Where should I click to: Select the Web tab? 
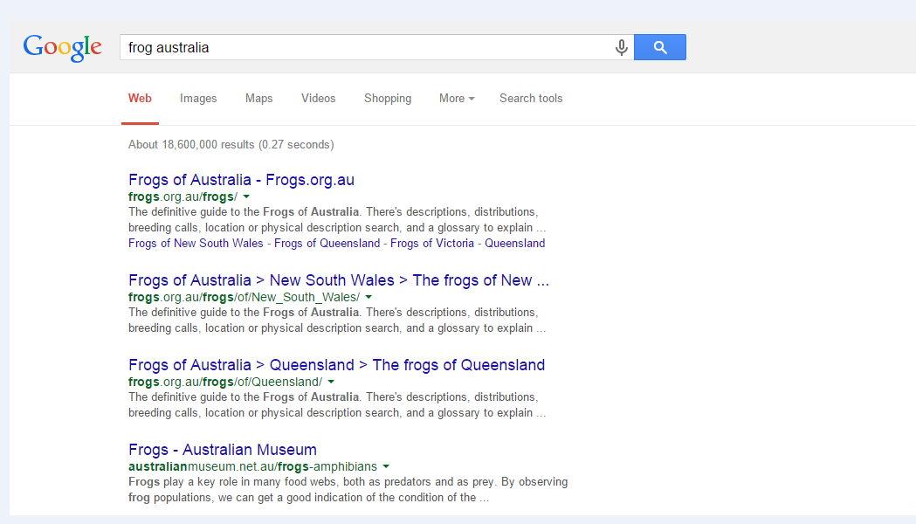(x=141, y=98)
